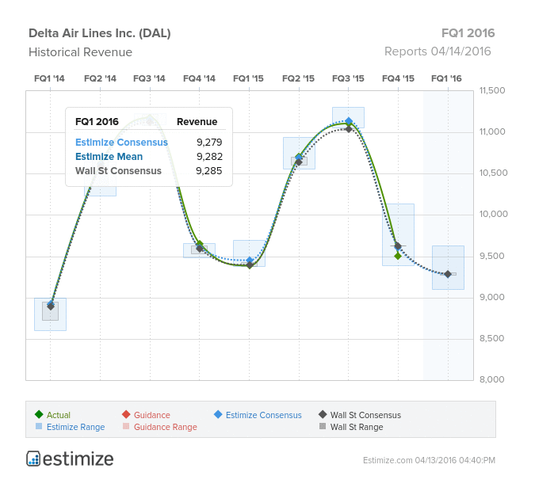Select the FQ2 '14 quarter label
535x491 pixels.
point(100,78)
